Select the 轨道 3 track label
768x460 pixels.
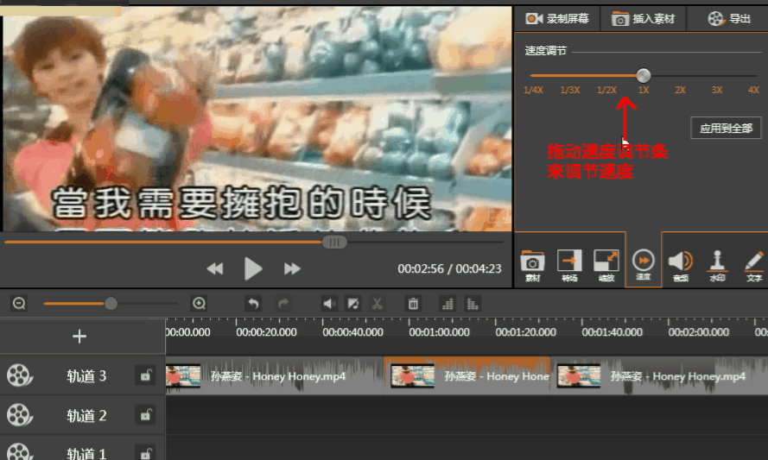click(x=86, y=375)
